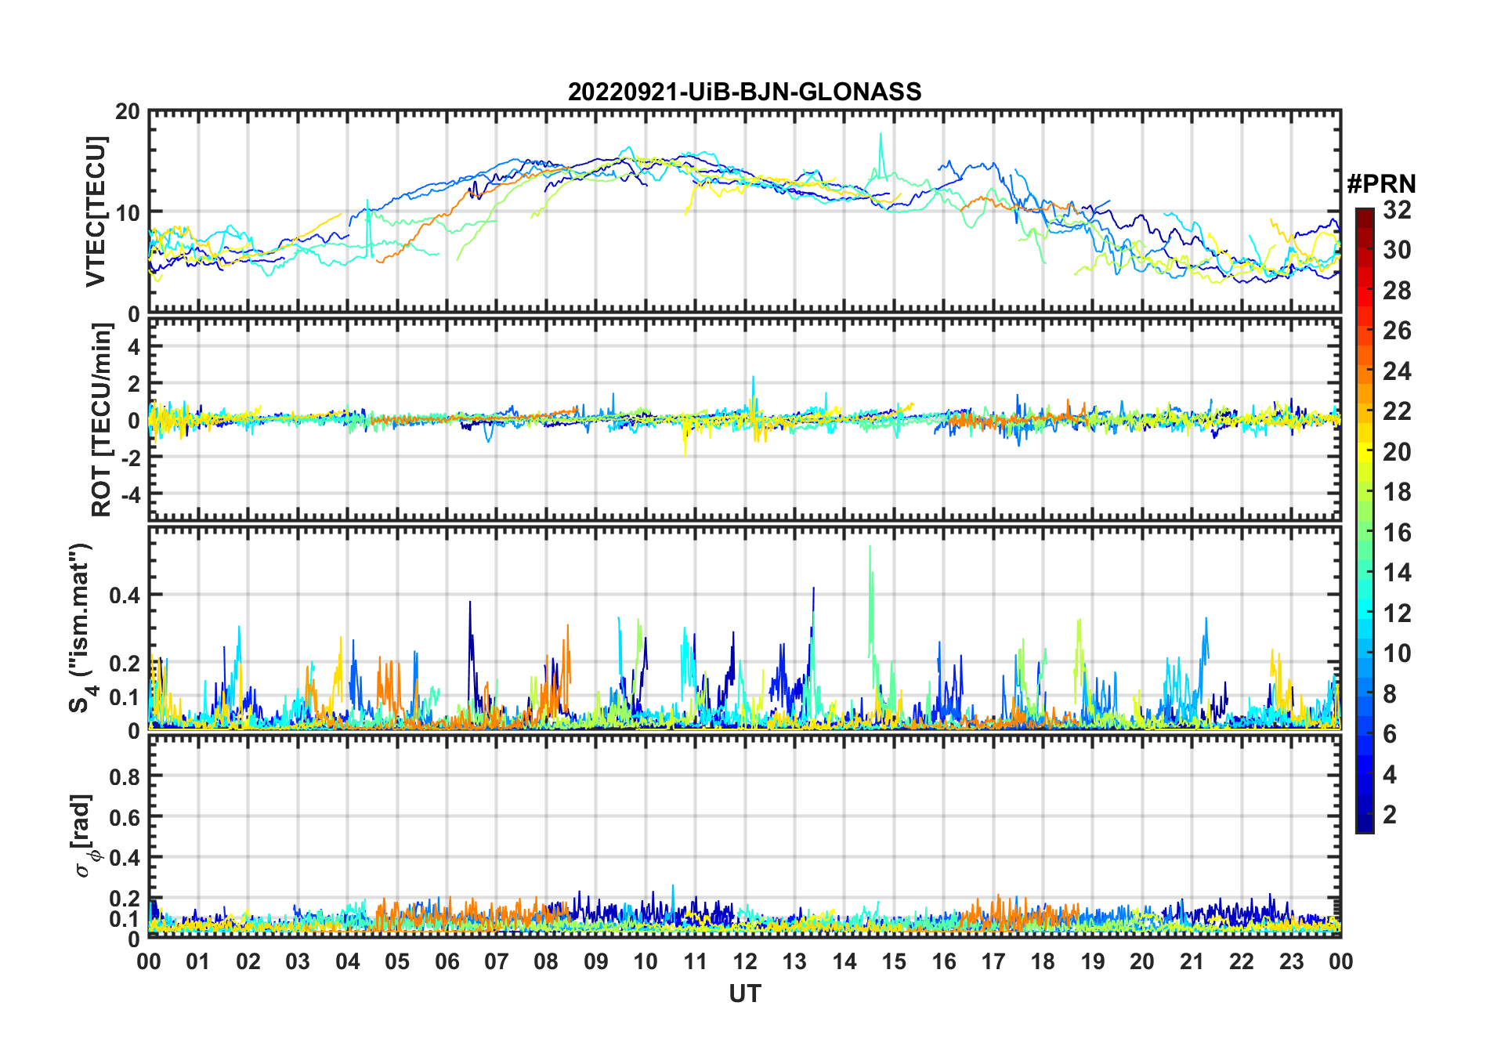Click x-axis hour tick label 22
The height and width of the screenshot is (1042, 1490).
pos(1242,961)
